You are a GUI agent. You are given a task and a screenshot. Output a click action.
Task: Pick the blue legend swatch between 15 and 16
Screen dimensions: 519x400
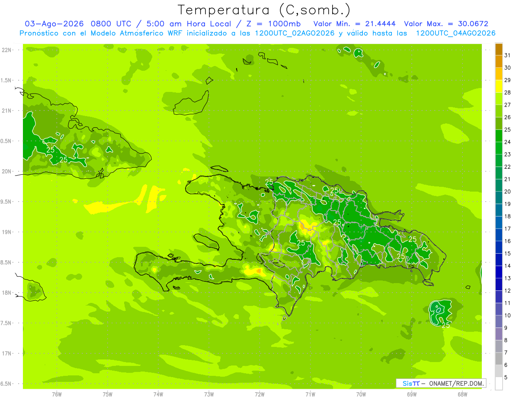(x=499, y=247)
